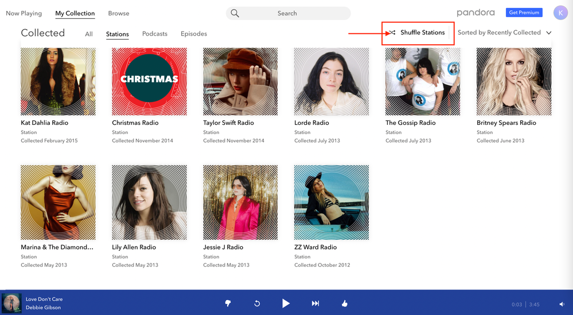Expand the Sorted by Recently Collected dropdown

tap(504, 33)
